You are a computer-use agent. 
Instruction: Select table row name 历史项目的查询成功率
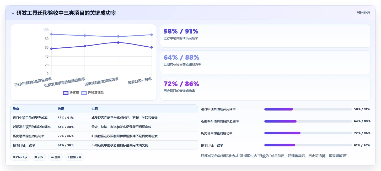[29, 136]
